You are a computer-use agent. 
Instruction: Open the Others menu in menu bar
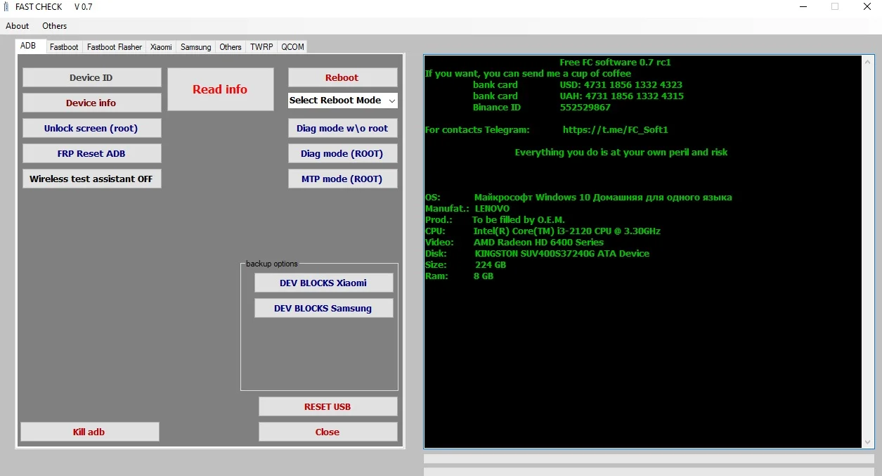[x=55, y=26]
